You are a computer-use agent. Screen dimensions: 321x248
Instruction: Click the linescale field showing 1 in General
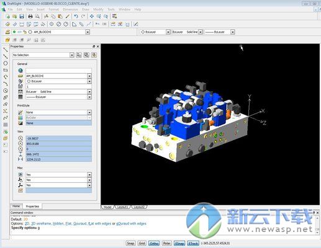(x=58, y=87)
